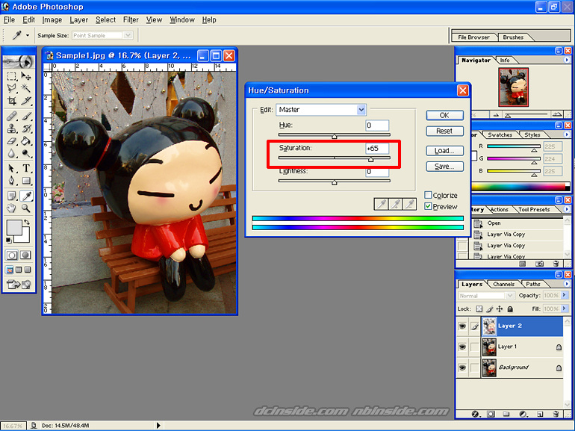Screen dimensions: 575x431
Task: Open the History panel flyout menu
Action: click(567, 209)
